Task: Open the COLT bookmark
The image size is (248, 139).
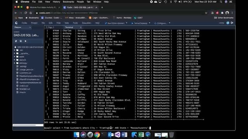Action: pyautogui.click(x=138, y=18)
